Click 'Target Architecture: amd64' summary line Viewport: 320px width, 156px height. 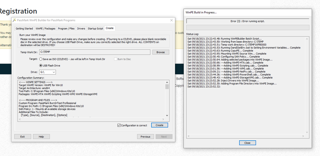34,88
